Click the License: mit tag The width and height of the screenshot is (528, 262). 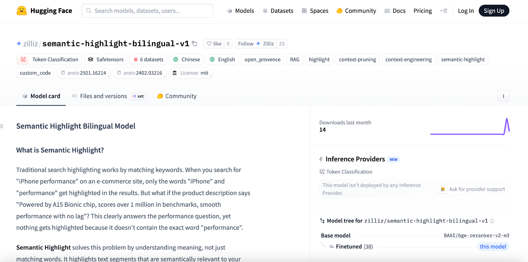click(191, 73)
